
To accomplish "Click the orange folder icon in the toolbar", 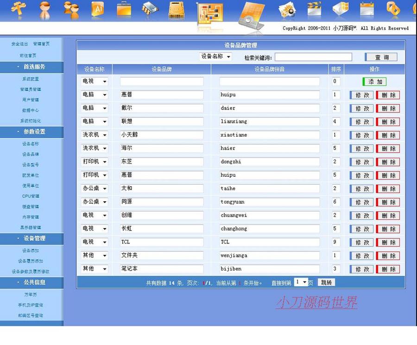I will [124, 10].
